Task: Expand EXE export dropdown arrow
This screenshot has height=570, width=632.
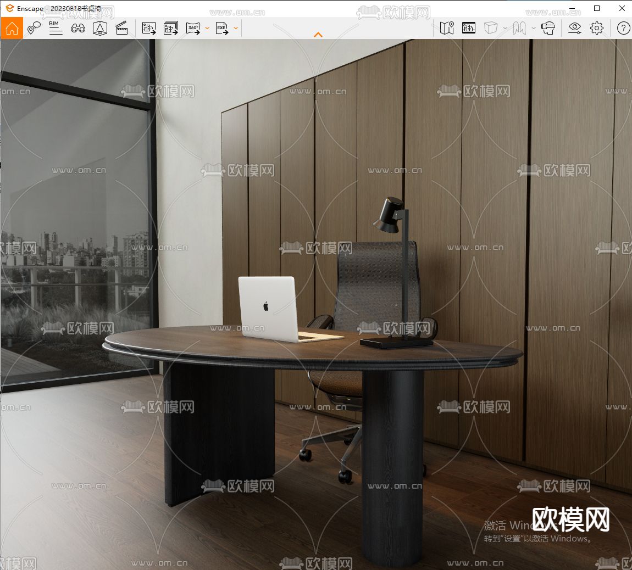Action: [236, 28]
